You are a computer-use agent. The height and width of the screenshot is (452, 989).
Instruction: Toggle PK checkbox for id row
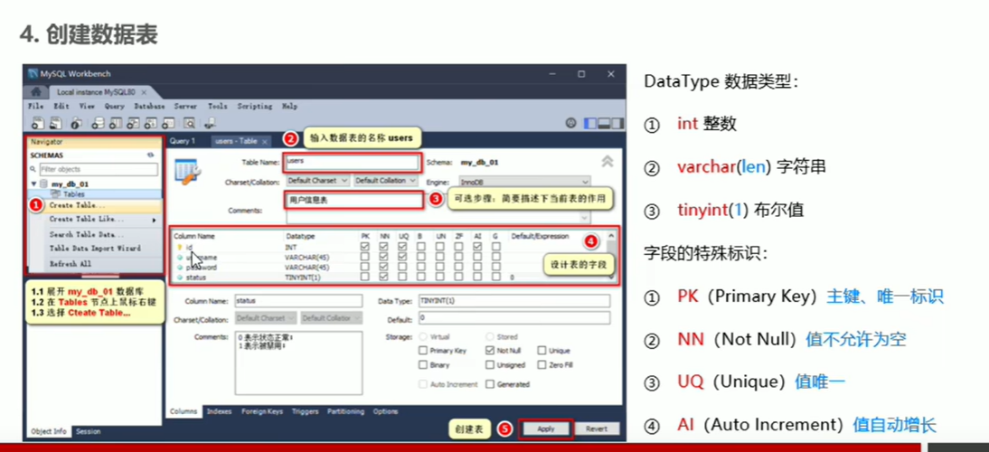[364, 247]
